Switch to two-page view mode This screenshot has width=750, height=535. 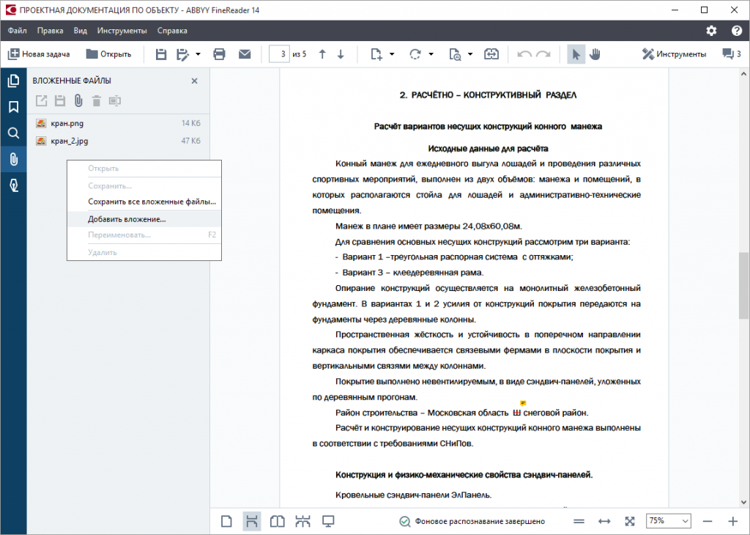pos(278,521)
